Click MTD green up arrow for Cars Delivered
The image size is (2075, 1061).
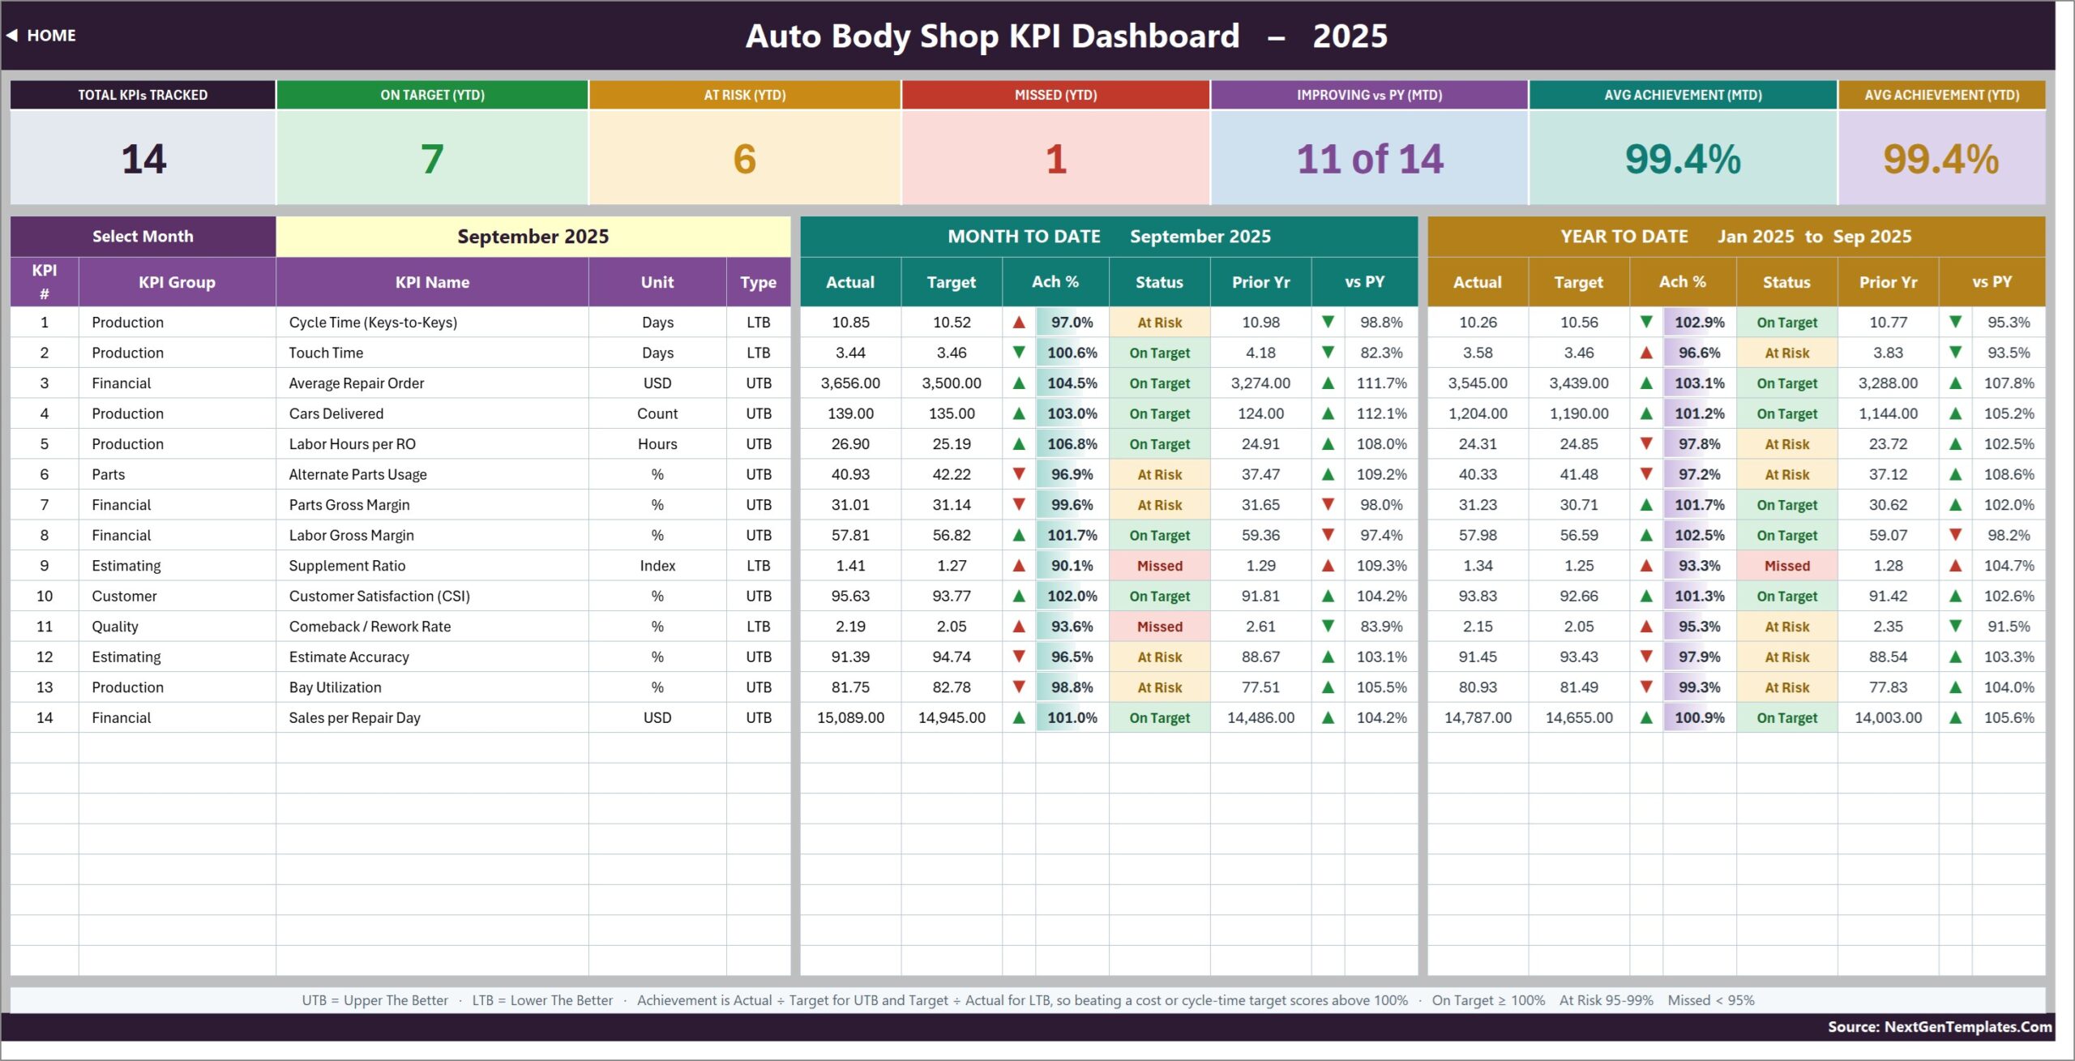pos(1019,413)
